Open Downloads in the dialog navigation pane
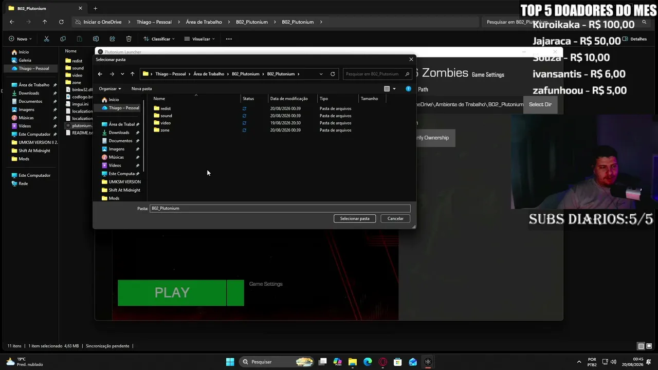The image size is (658, 370). pyautogui.click(x=119, y=133)
